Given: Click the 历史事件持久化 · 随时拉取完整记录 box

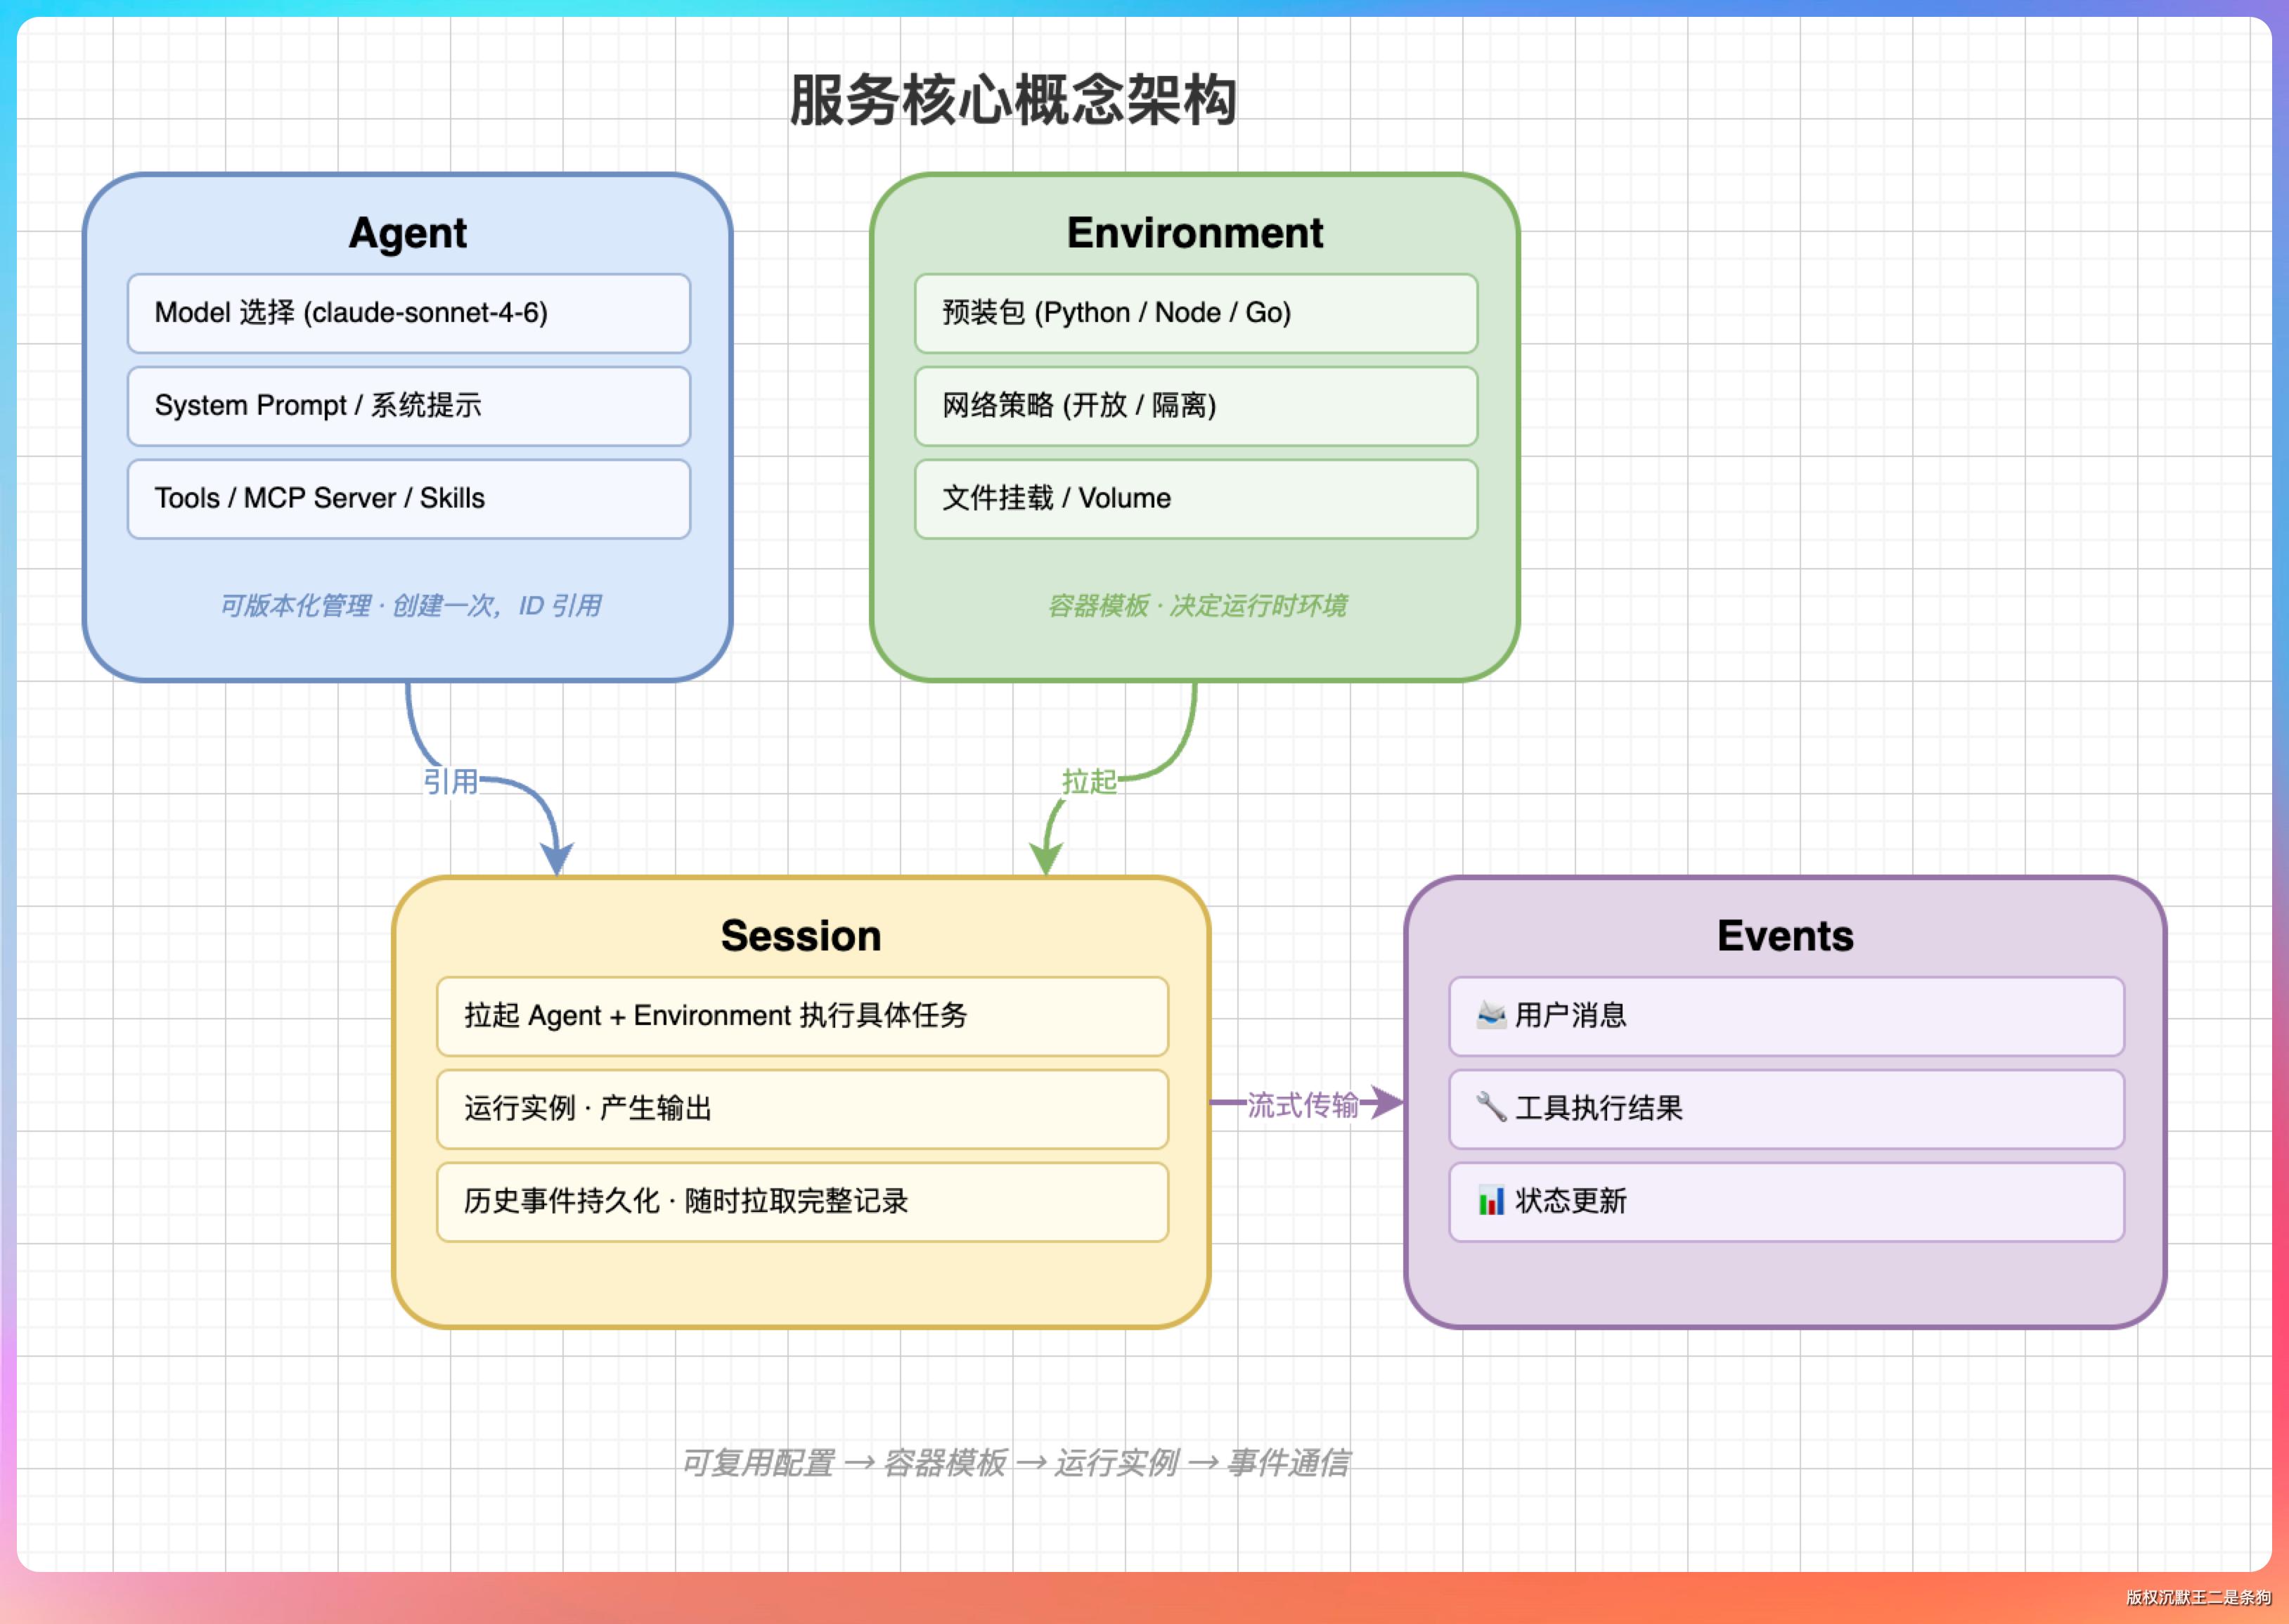Looking at the screenshot, I should click(802, 1201).
